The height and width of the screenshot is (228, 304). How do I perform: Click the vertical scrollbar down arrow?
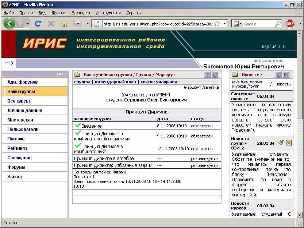tap(300, 215)
